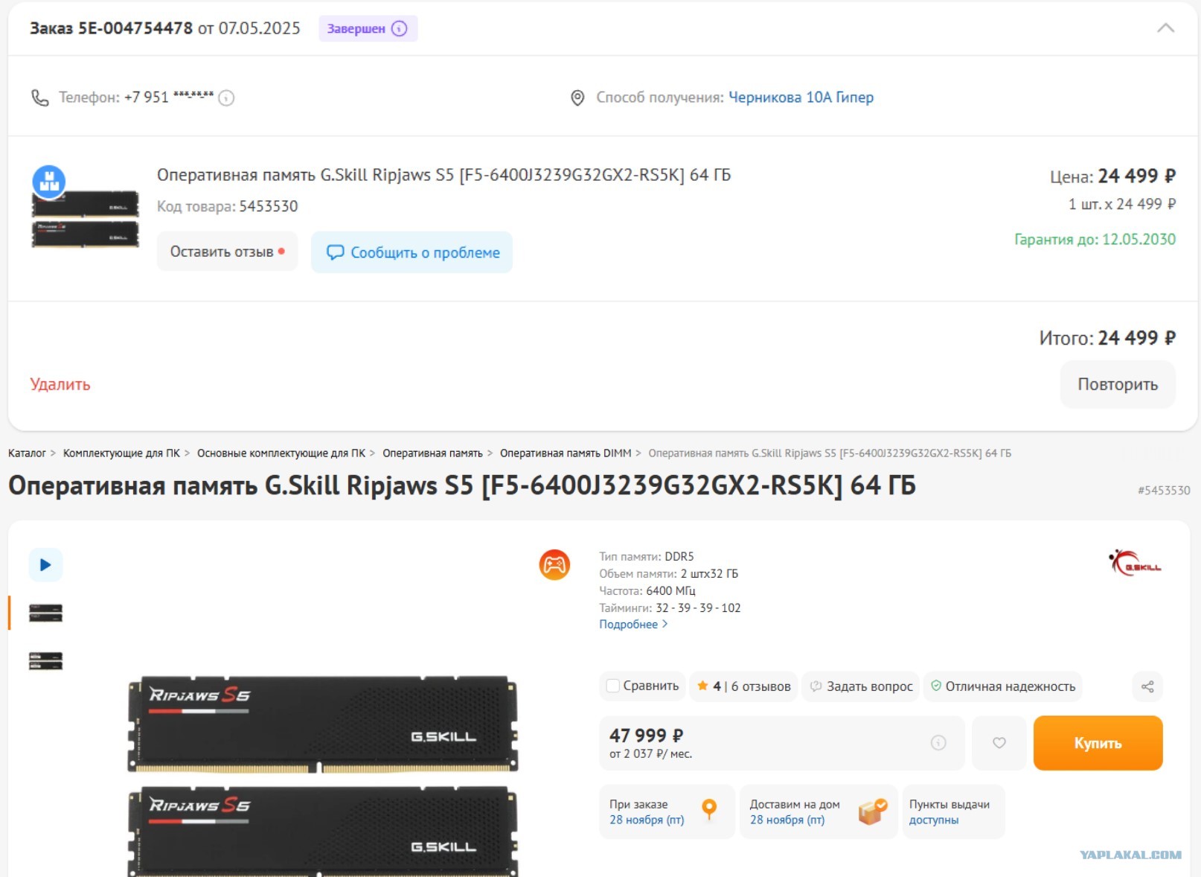
Task: Open Доставим на дом delivery option
Action: tap(818, 811)
